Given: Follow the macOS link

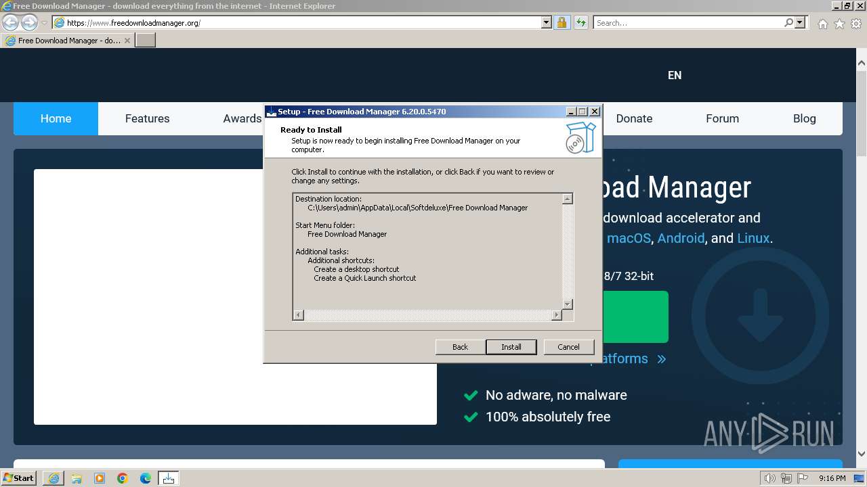Looking at the screenshot, I should pyautogui.click(x=629, y=238).
